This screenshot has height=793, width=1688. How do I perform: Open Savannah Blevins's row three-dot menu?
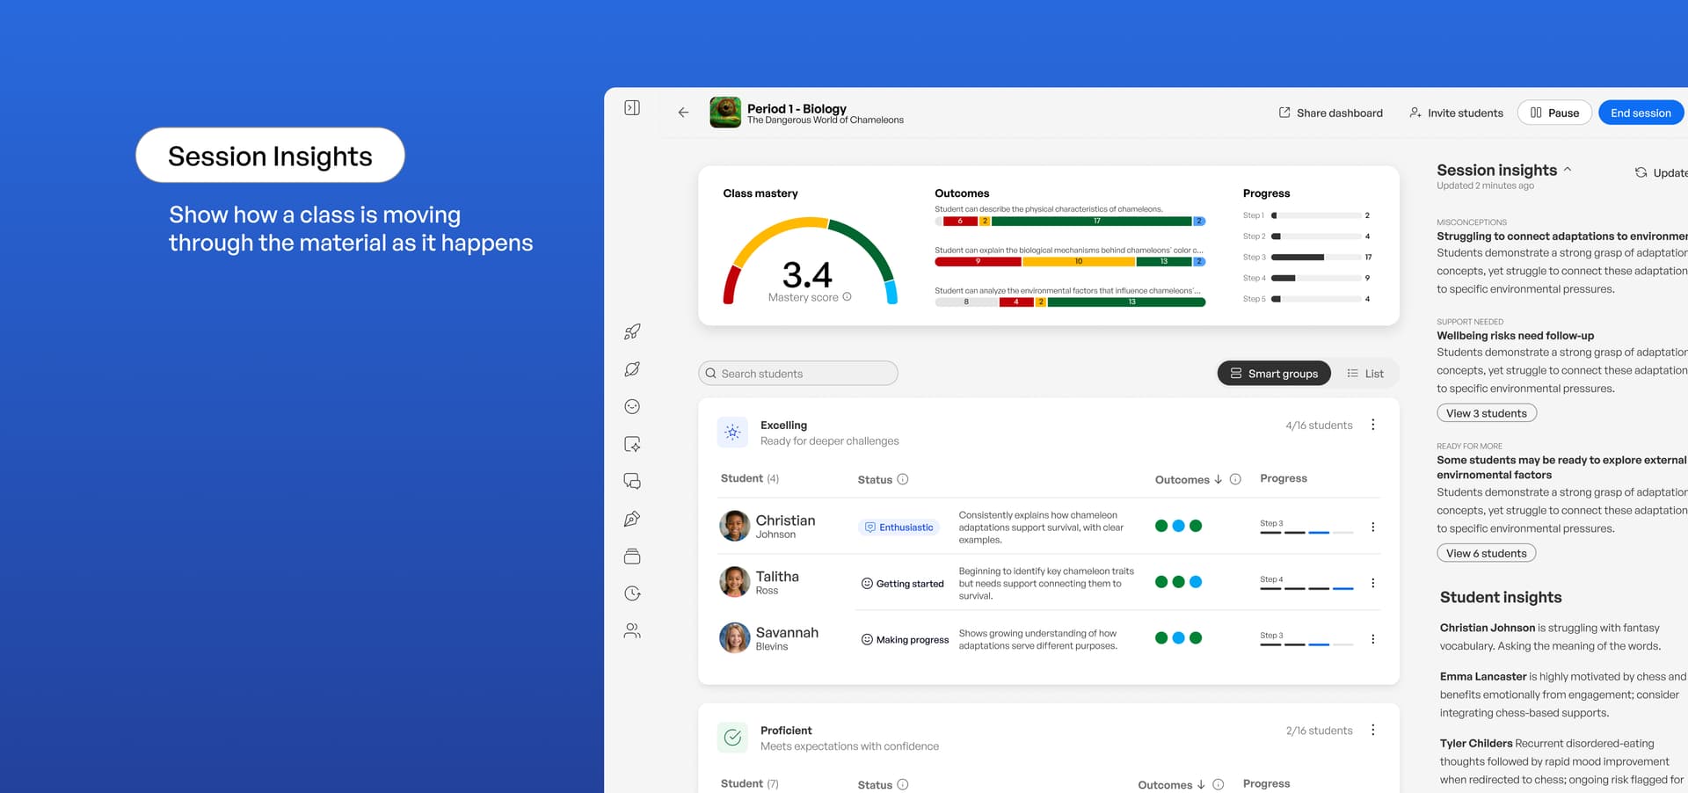click(1372, 639)
